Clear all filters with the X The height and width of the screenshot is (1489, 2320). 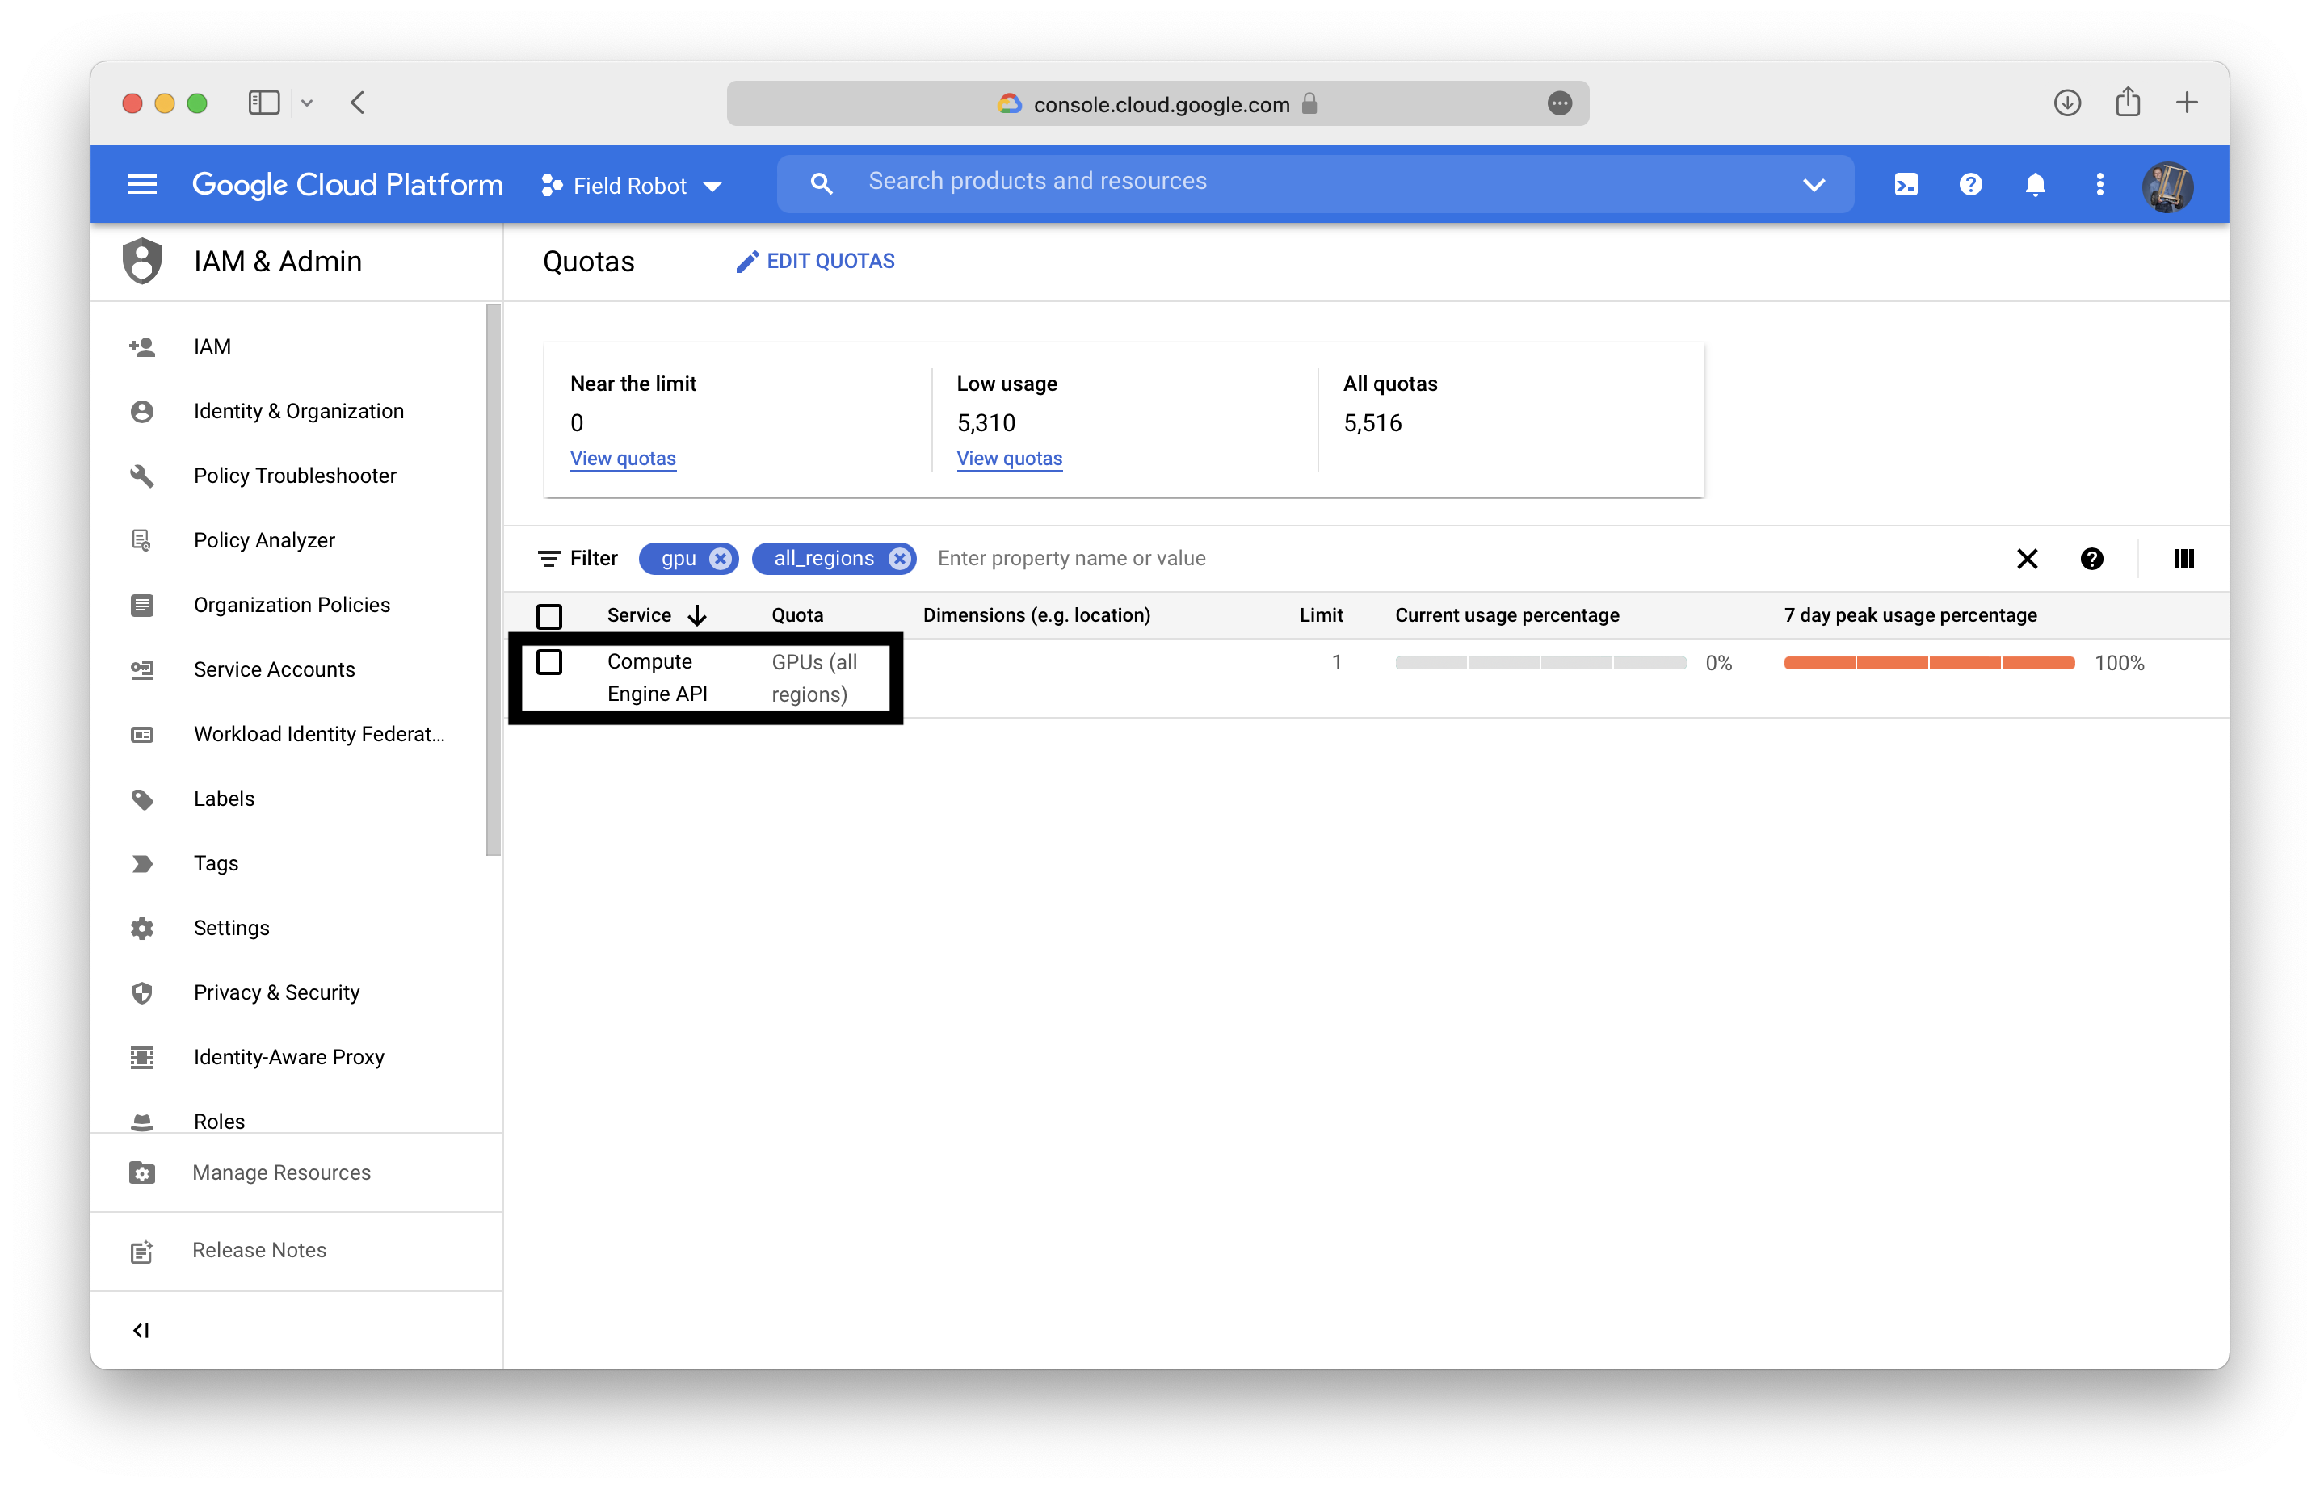click(2027, 558)
